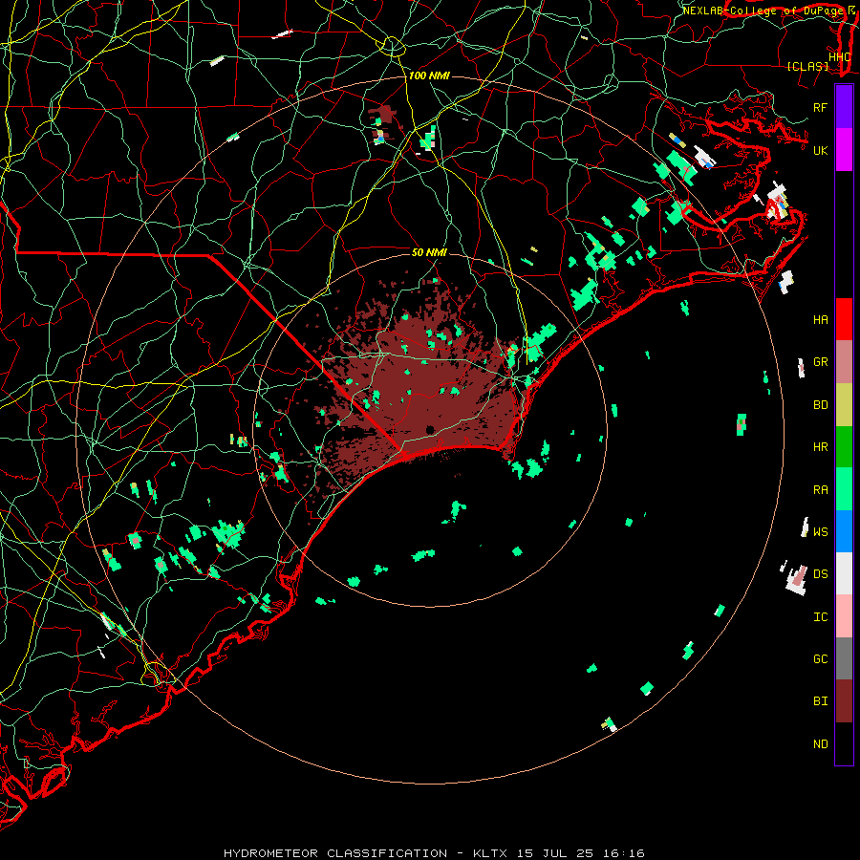Pick the light green RA legend swatch
Image resolution: width=860 pixels, height=860 pixels.
(x=844, y=489)
